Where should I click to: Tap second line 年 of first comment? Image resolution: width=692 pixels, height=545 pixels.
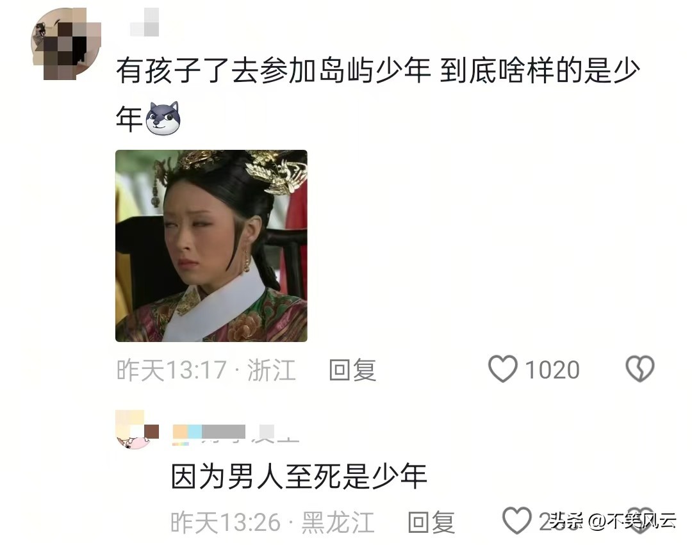point(129,118)
